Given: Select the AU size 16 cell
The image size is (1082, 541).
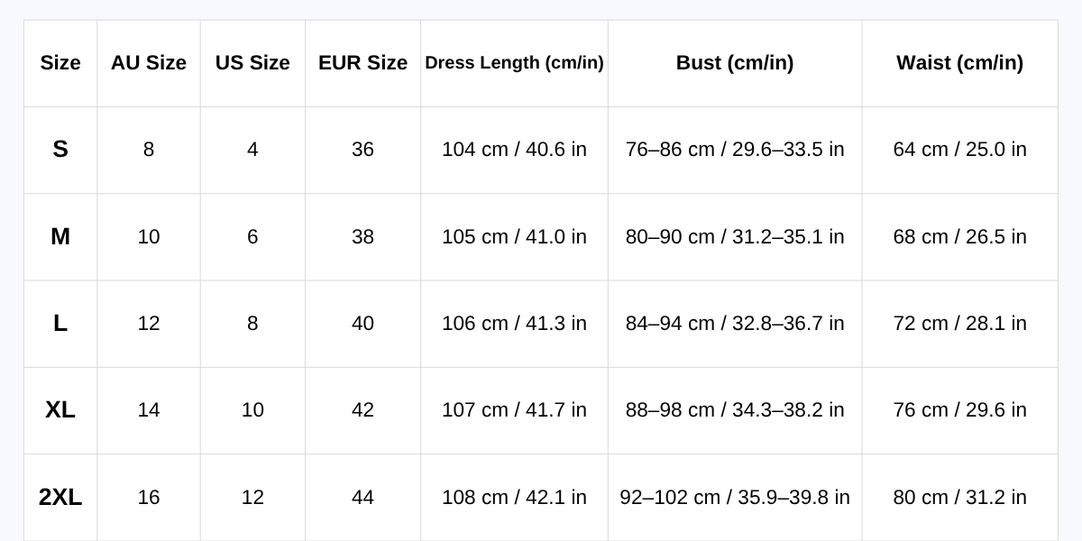Looking at the screenshot, I should [149, 497].
